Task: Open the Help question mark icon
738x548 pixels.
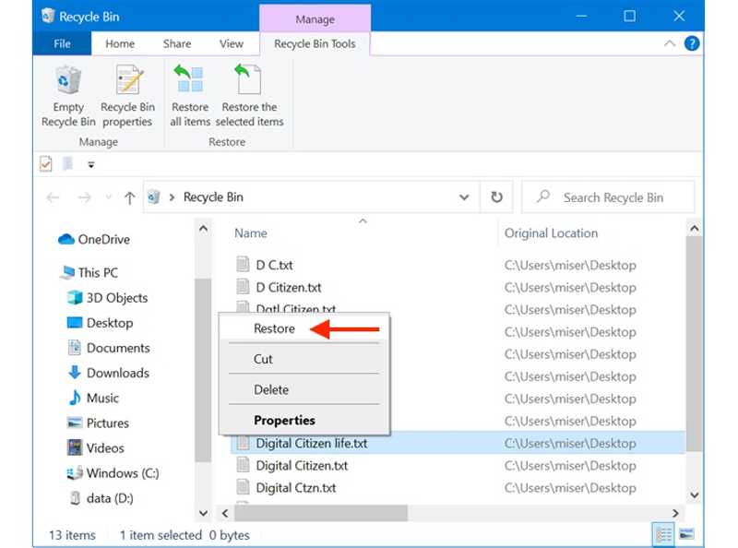Action: coord(692,43)
